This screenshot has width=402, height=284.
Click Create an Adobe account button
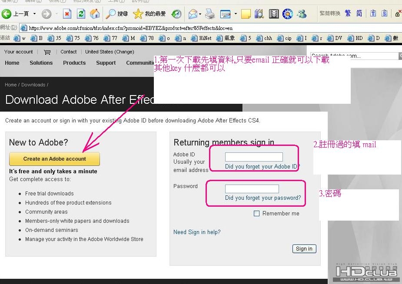[x=54, y=159]
